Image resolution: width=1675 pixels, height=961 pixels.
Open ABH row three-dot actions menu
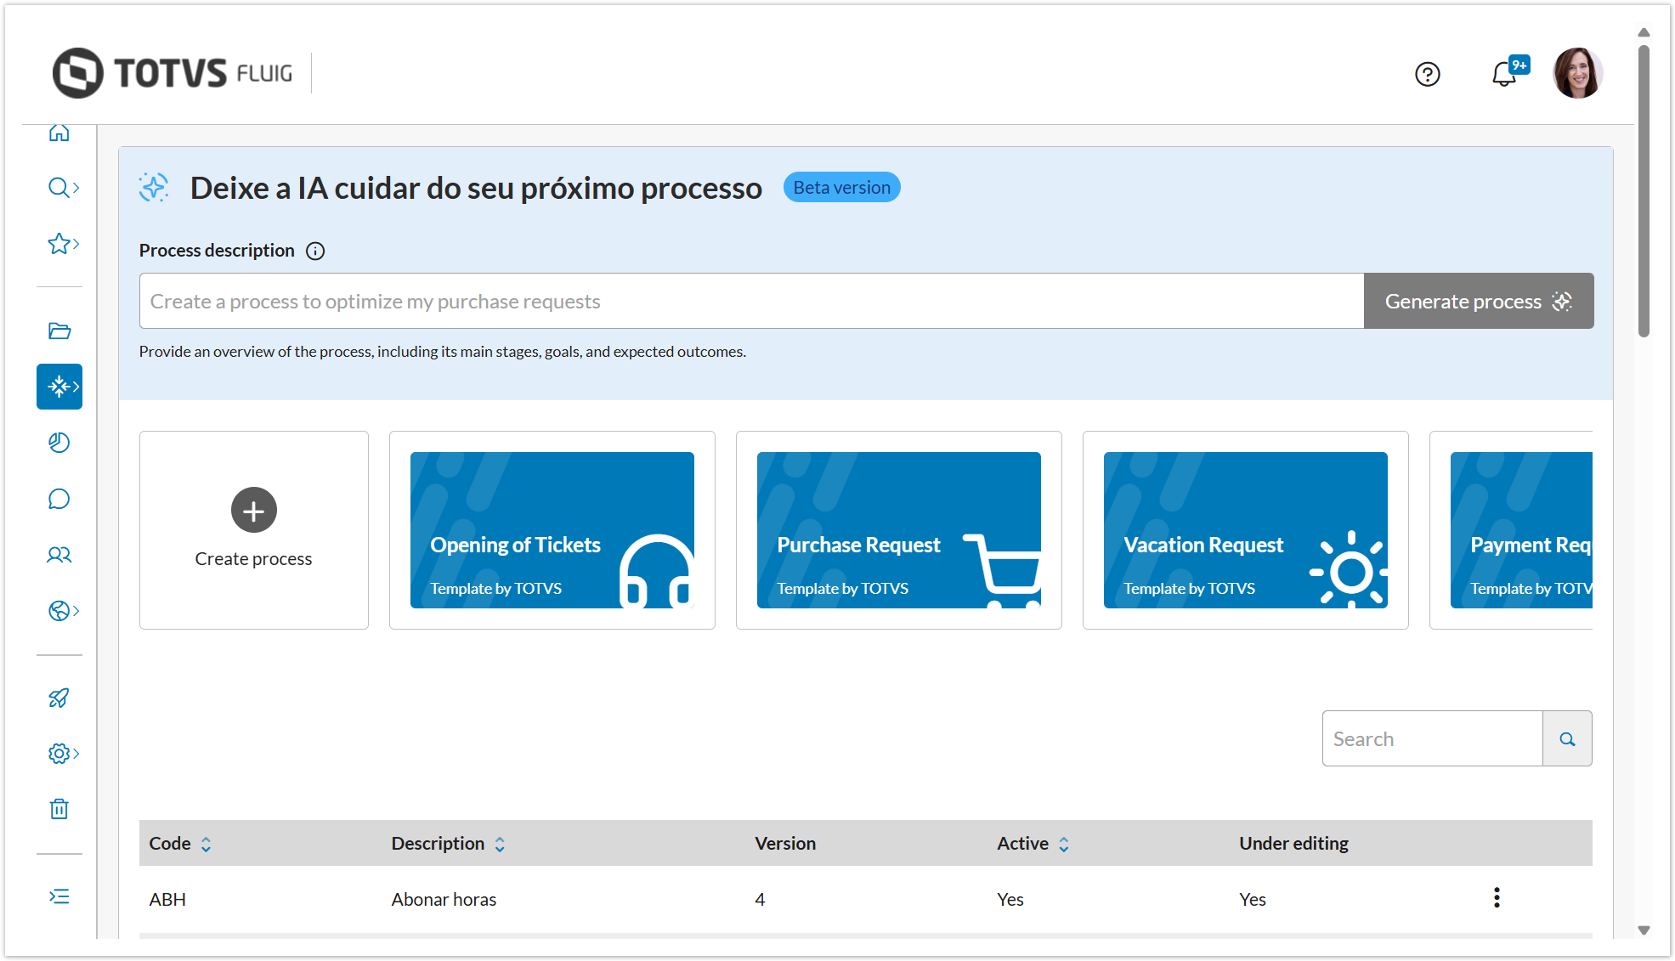(x=1497, y=898)
